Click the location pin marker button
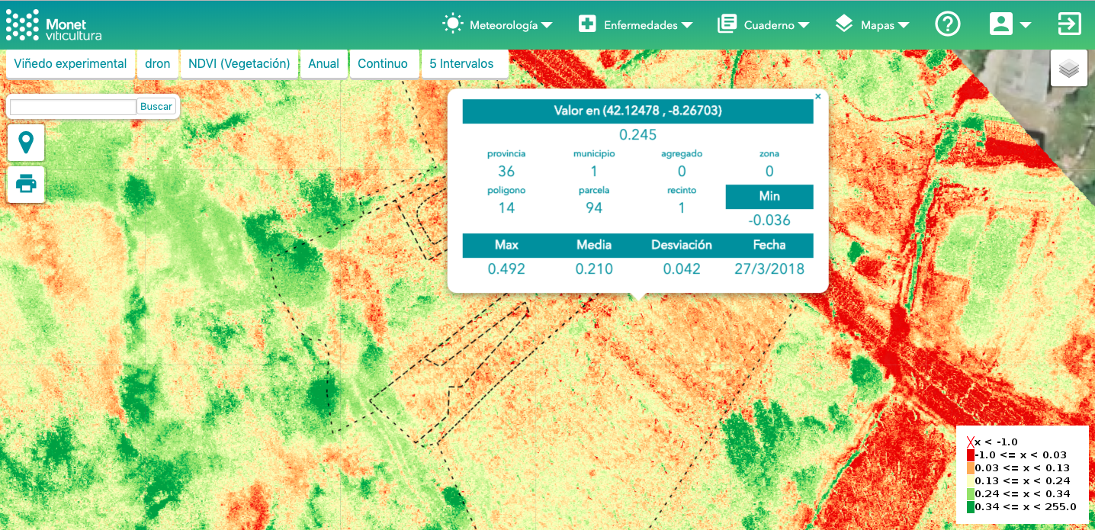 (26, 143)
